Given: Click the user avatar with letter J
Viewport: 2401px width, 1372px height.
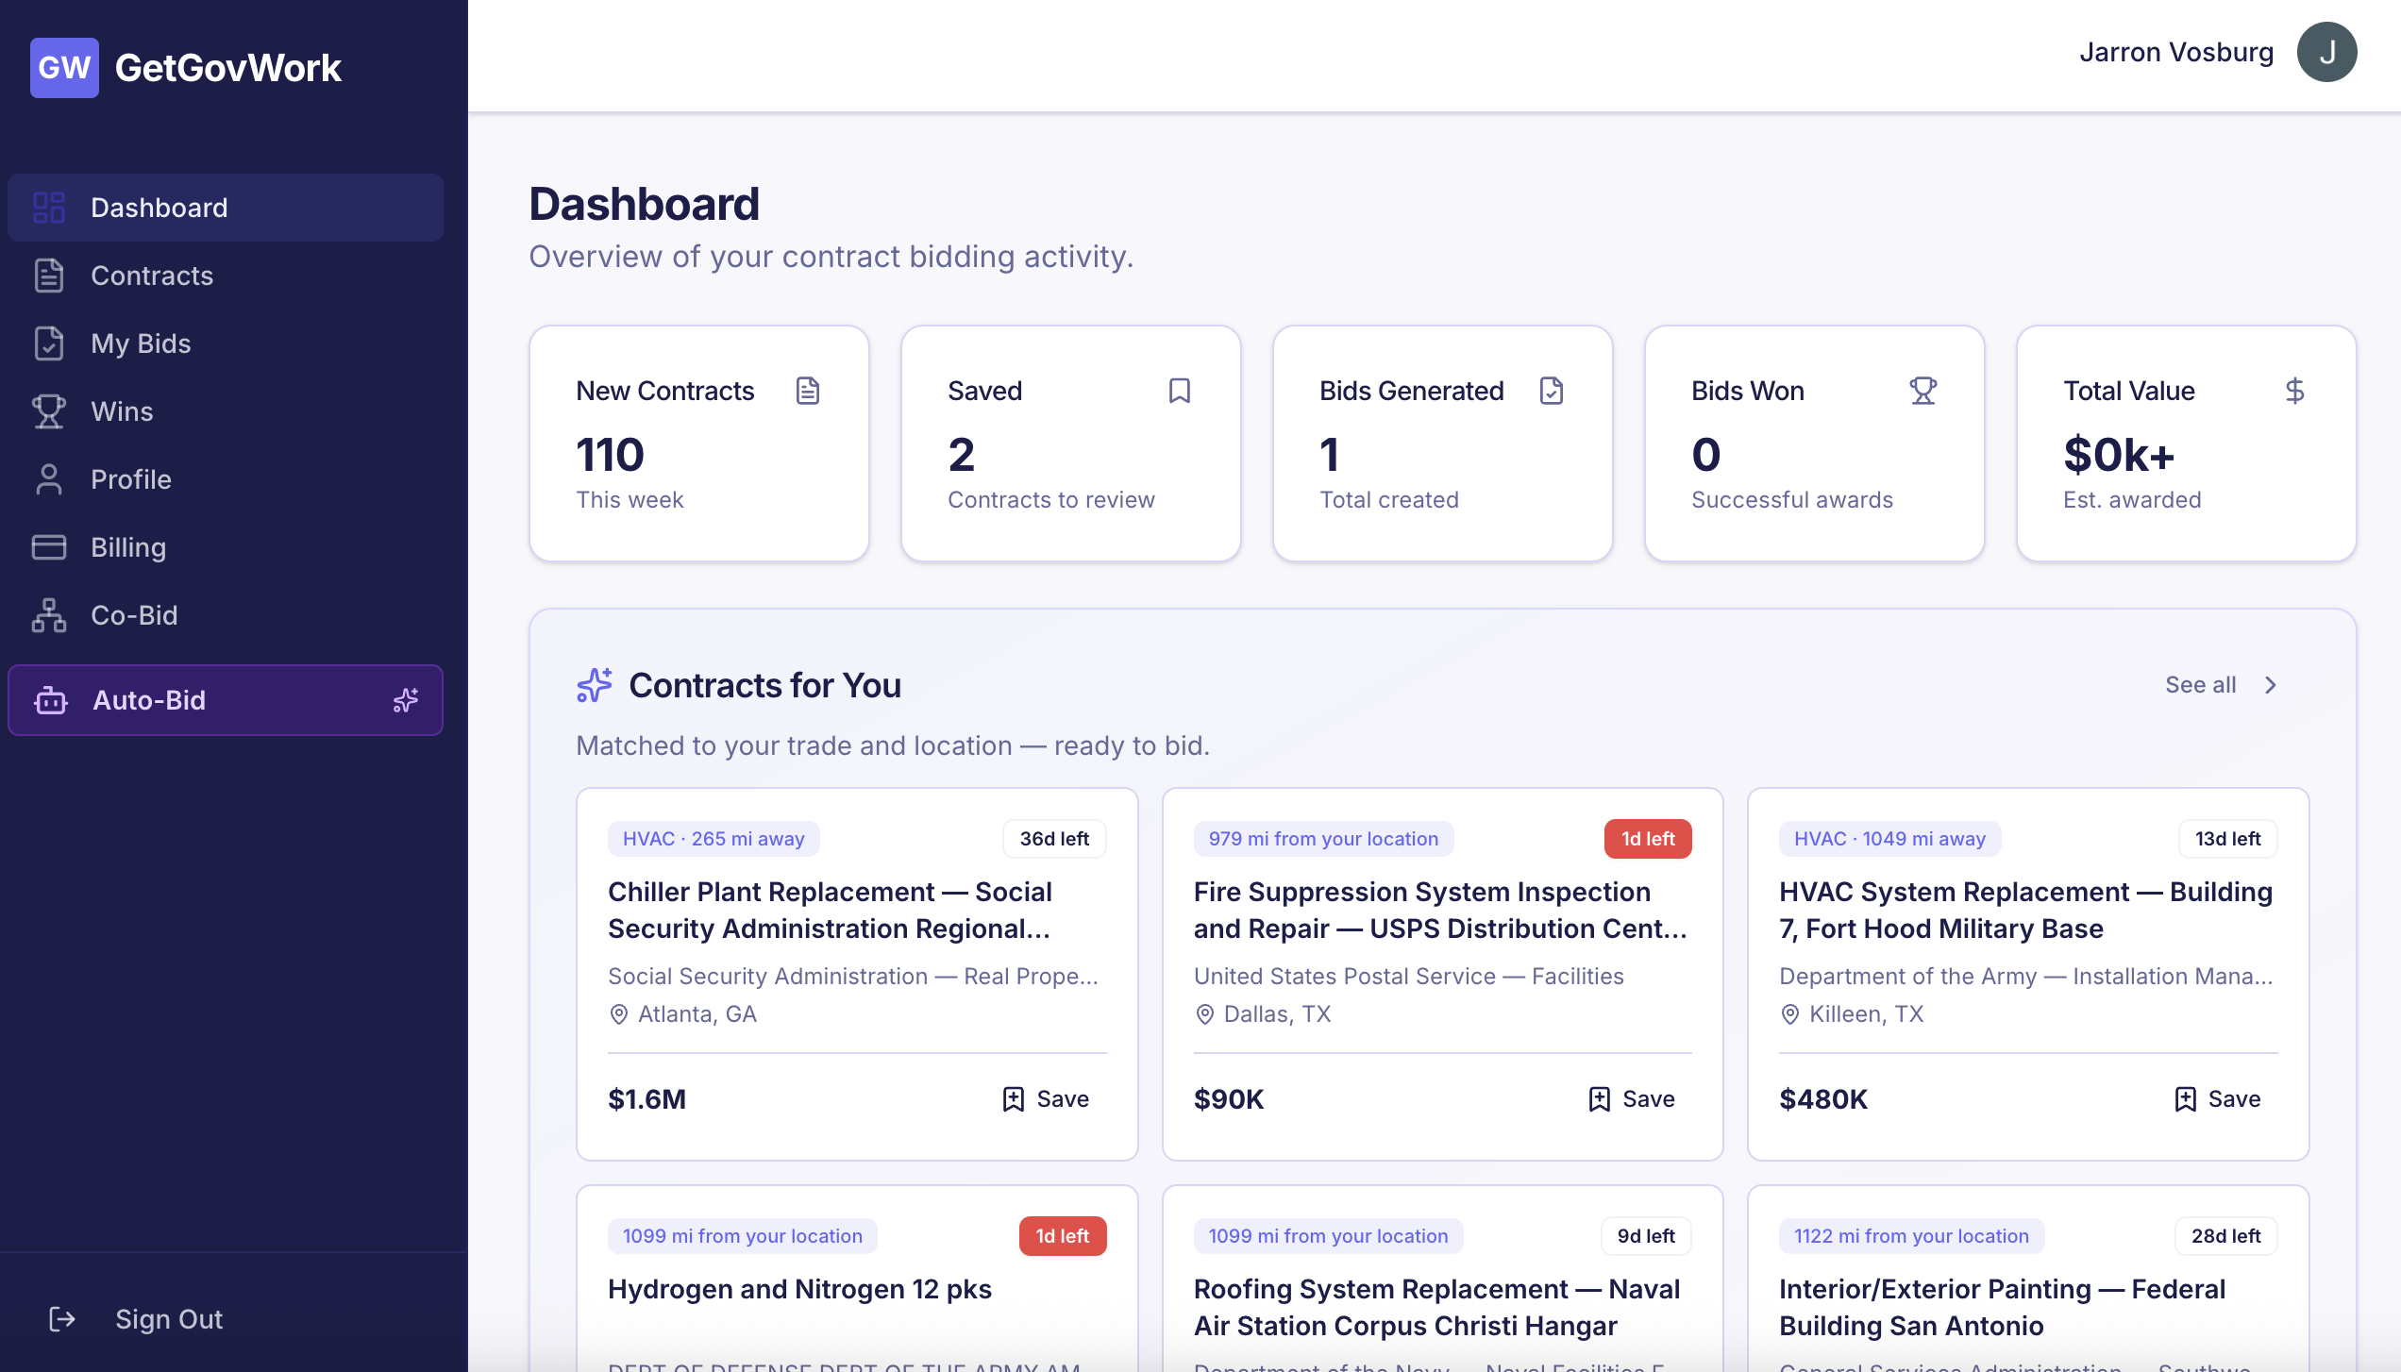Looking at the screenshot, I should 2326,52.
